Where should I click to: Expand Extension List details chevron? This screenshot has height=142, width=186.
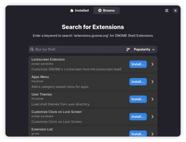(x=153, y=134)
